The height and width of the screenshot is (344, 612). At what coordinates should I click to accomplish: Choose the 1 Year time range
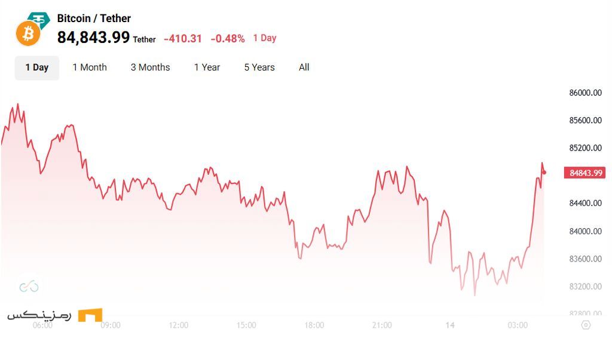(207, 67)
